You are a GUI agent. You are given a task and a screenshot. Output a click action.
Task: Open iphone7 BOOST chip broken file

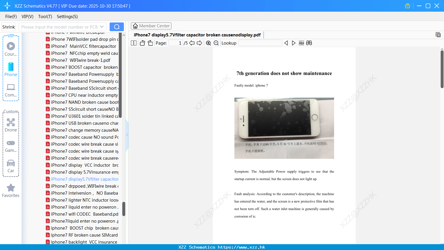82,228
